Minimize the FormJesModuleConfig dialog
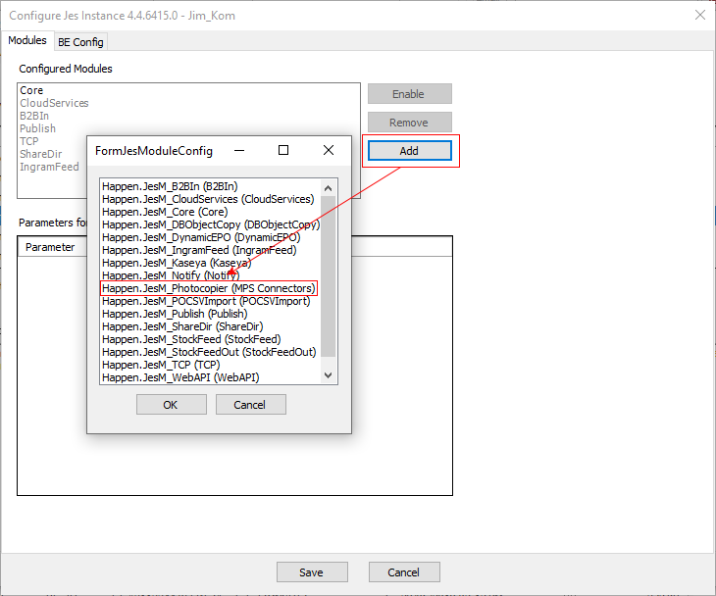This screenshot has height=596, width=716. click(239, 150)
